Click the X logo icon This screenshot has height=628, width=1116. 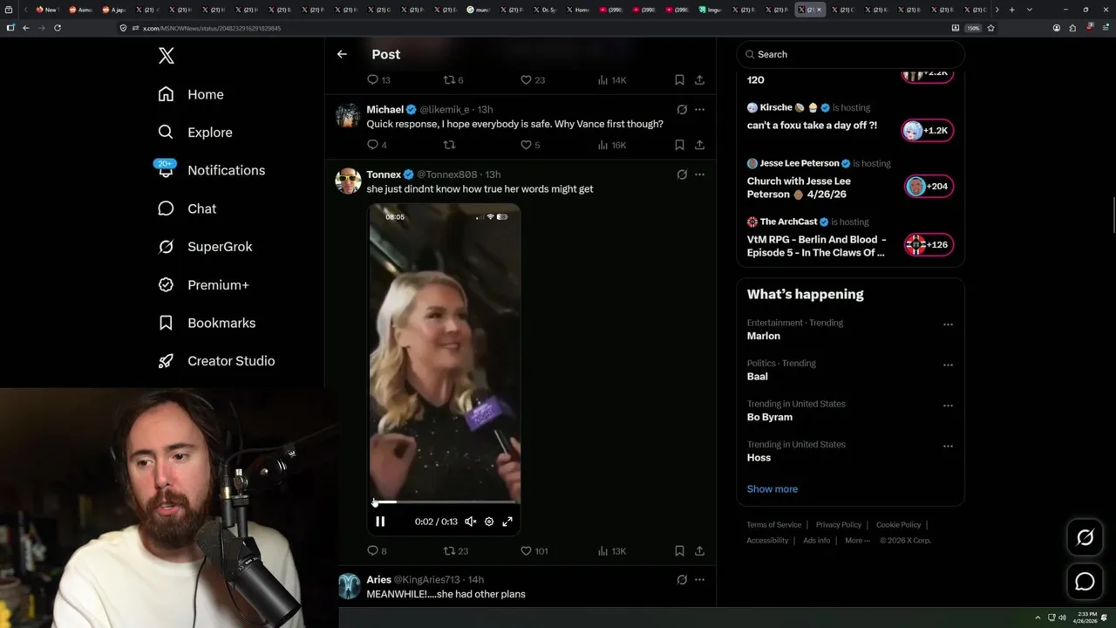coord(167,56)
